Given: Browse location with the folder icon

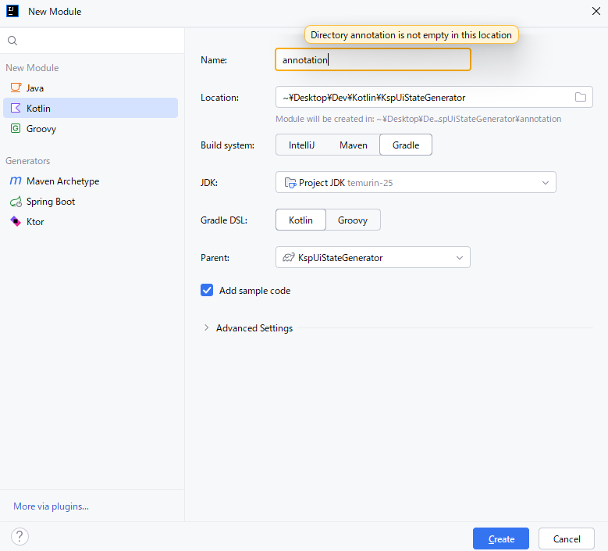Looking at the screenshot, I should (580, 98).
